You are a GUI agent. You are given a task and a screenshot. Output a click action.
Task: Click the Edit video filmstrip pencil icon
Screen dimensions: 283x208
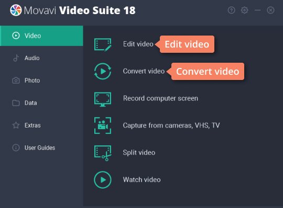103,44
